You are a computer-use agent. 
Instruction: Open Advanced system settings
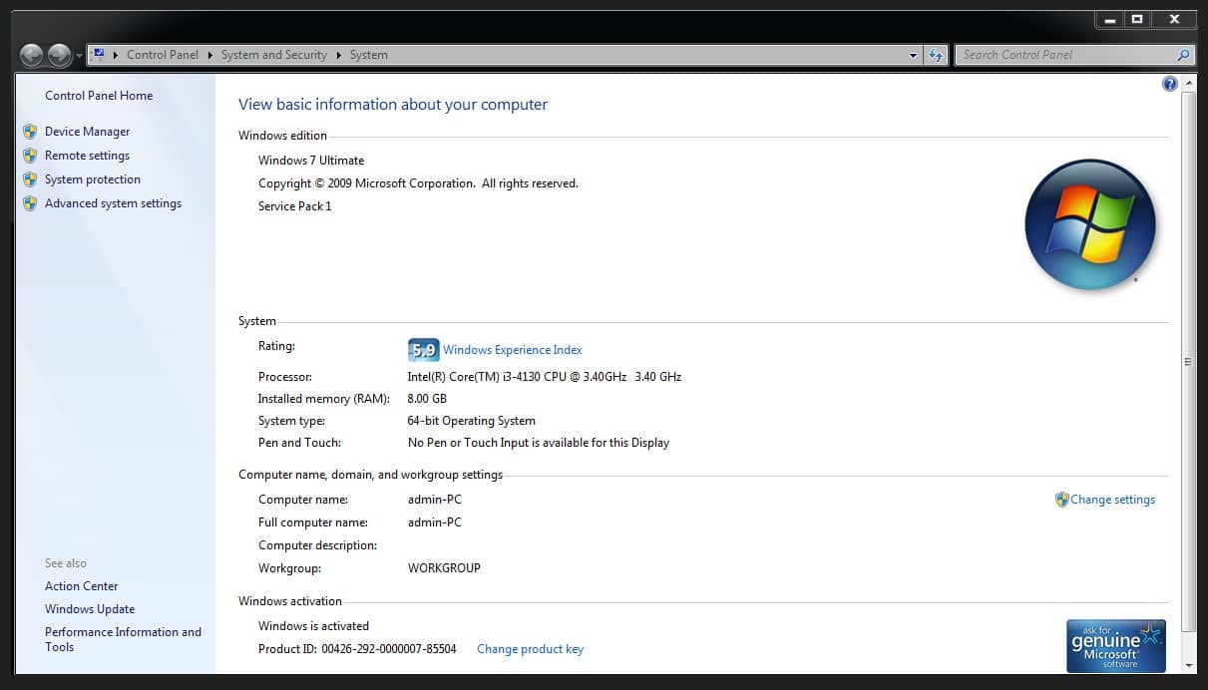[114, 203]
